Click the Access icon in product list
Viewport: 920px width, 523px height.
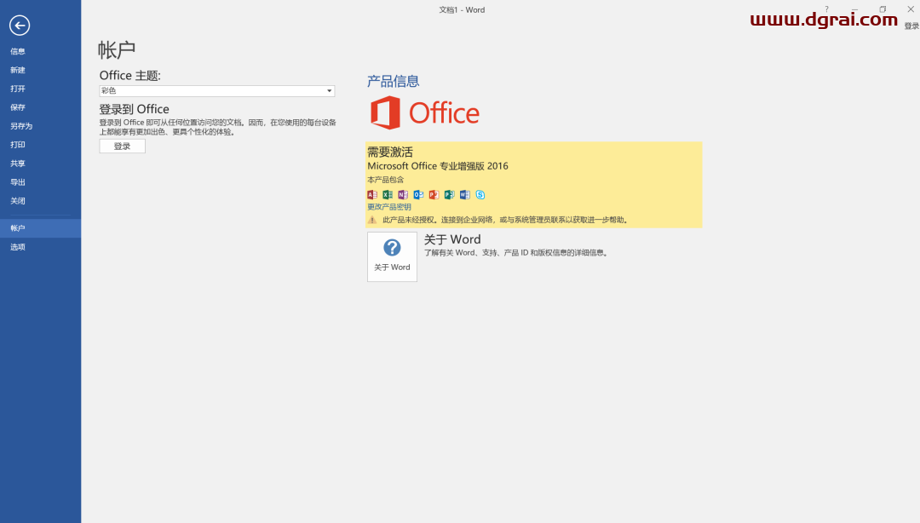click(x=372, y=195)
